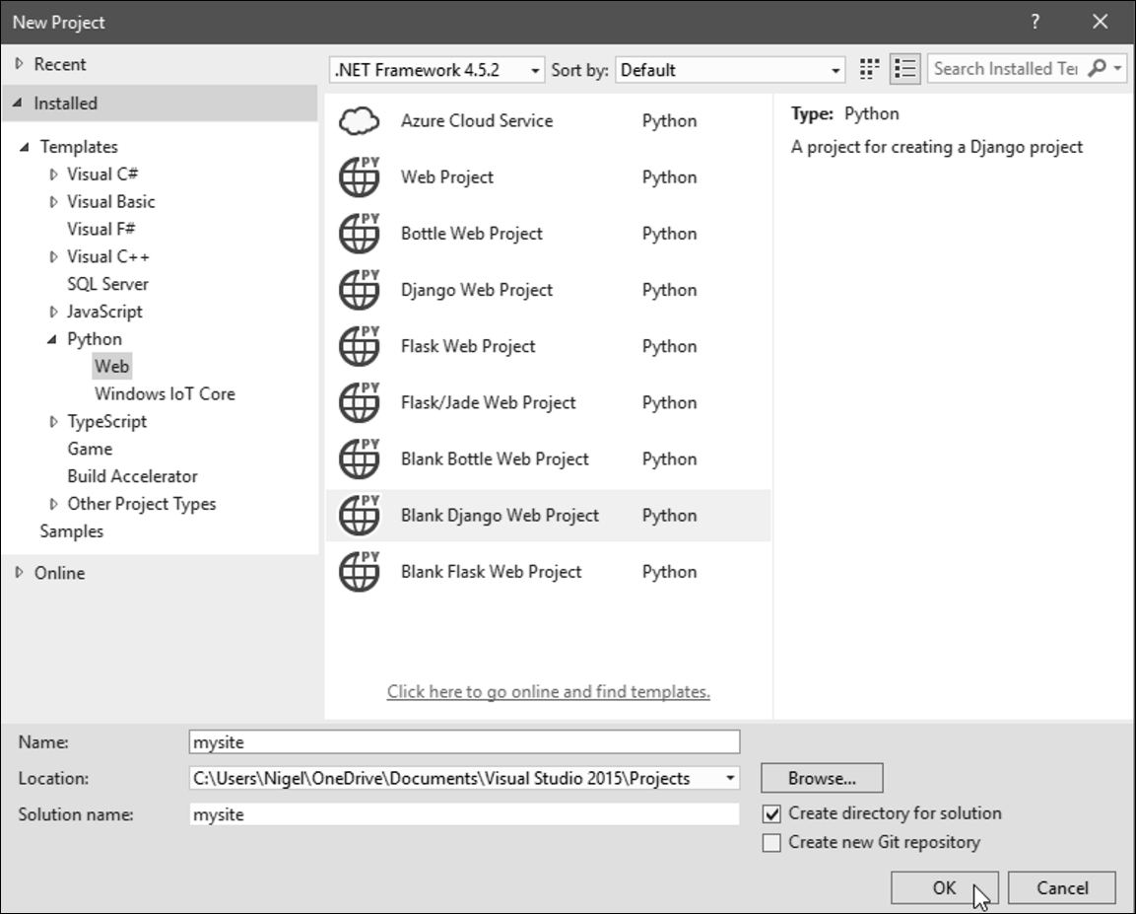1136x914 pixels.
Task: Switch to medium icons list view
Action: [x=904, y=69]
